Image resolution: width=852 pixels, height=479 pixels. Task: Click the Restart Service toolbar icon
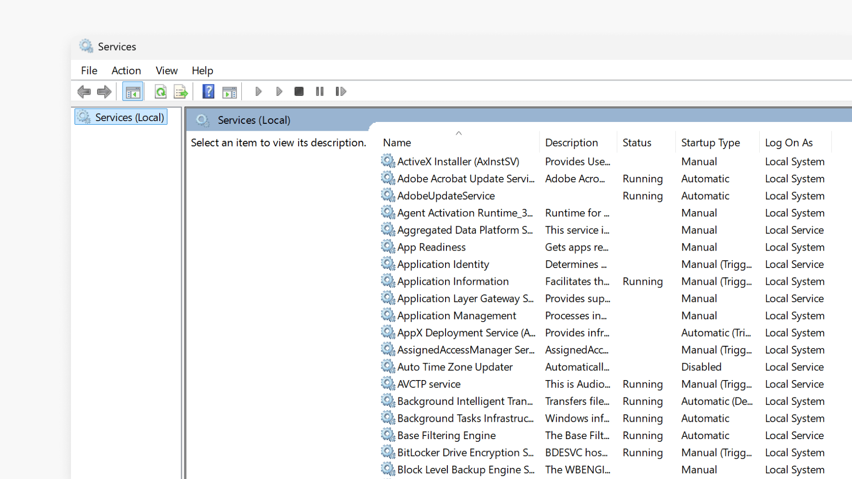pyautogui.click(x=340, y=92)
